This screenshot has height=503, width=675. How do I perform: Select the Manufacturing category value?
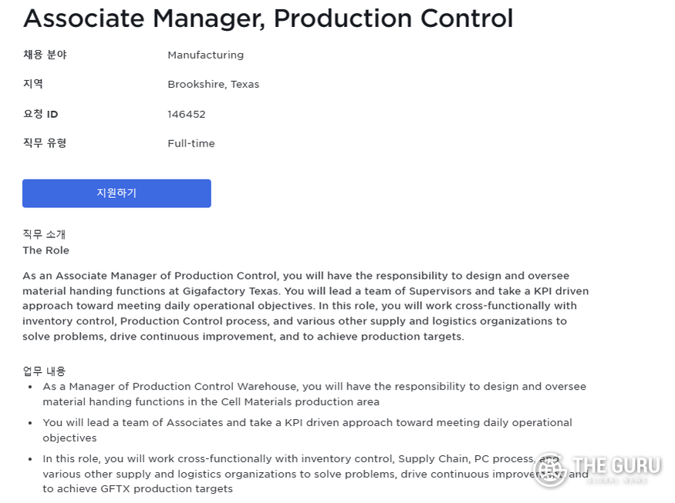(205, 55)
